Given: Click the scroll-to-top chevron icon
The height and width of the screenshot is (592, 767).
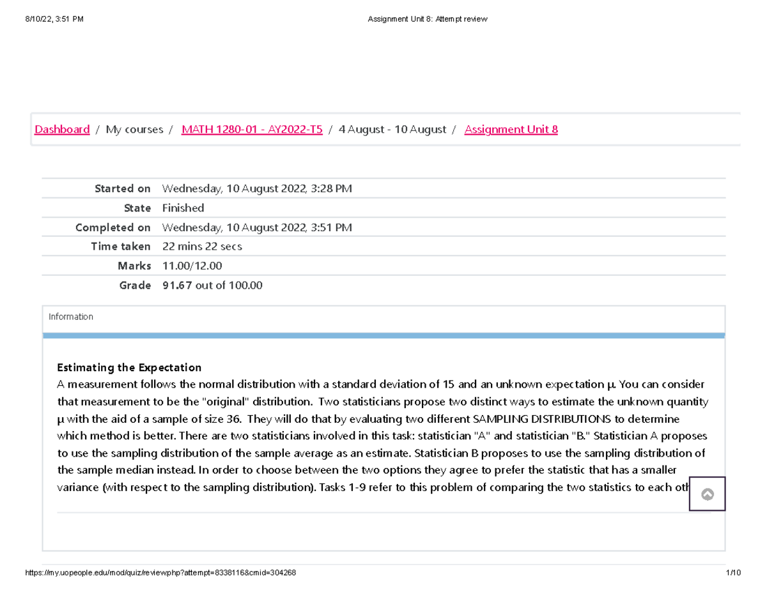Looking at the screenshot, I should pyautogui.click(x=707, y=494).
